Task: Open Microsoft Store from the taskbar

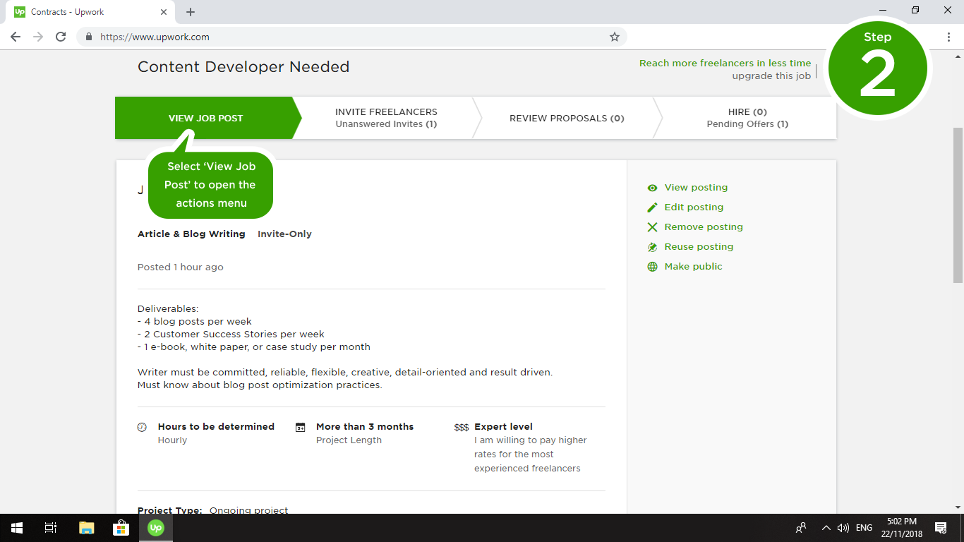Action: (x=121, y=528)
